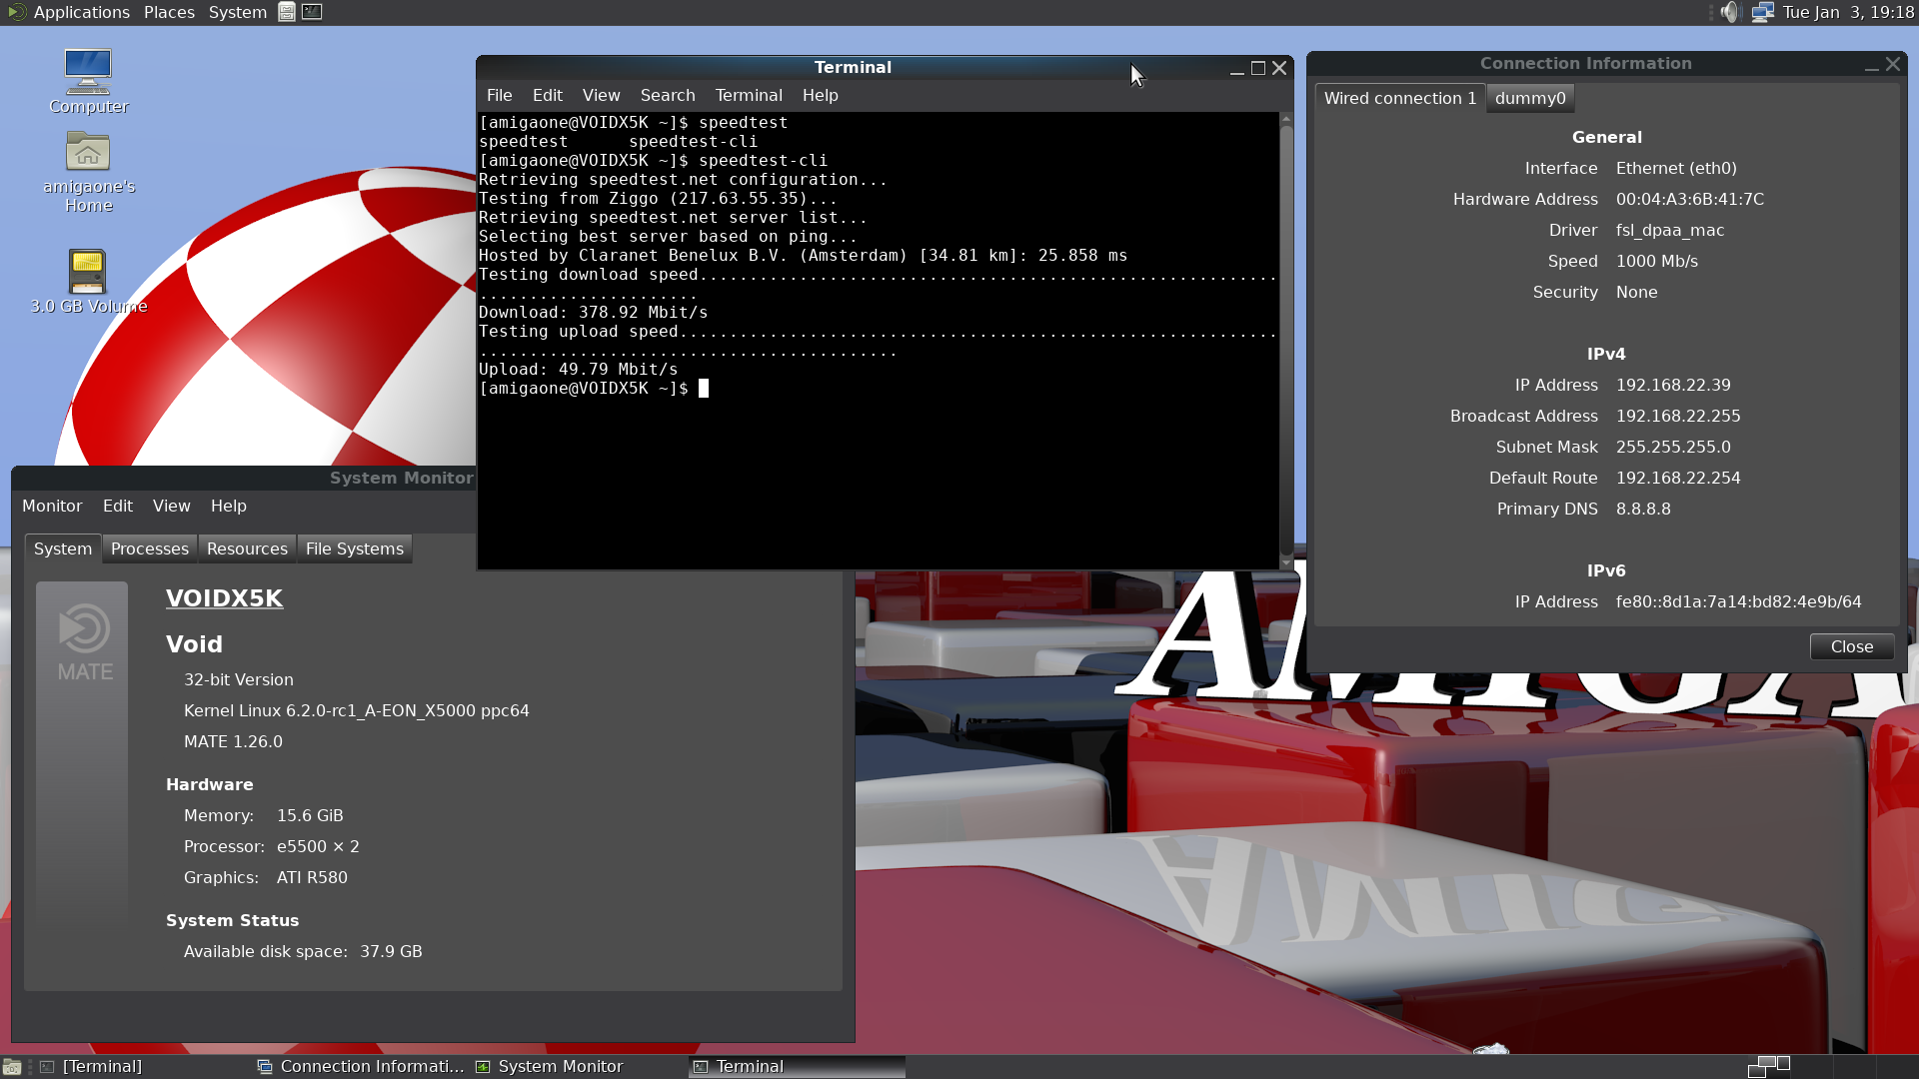Click the terminal scrollbar down arrow
Image resolution: width=1919 pixels, height=1079 pixels.
click(x=1286, y=562)
